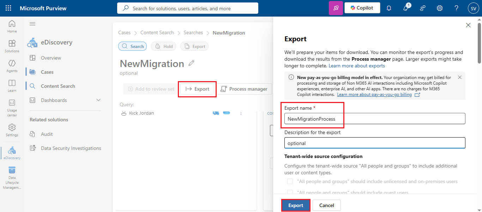Click Add to review set button
482x212 pixels.
pyautogui.click(x=151, y=89)
